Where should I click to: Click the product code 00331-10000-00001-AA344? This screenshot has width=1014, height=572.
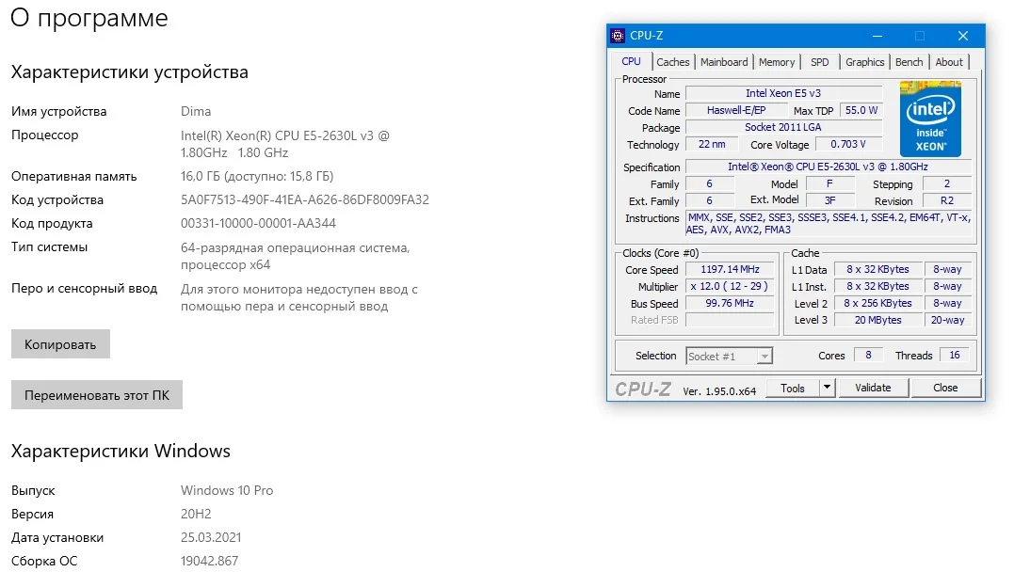pyautogui.click(x=258, y=223)
